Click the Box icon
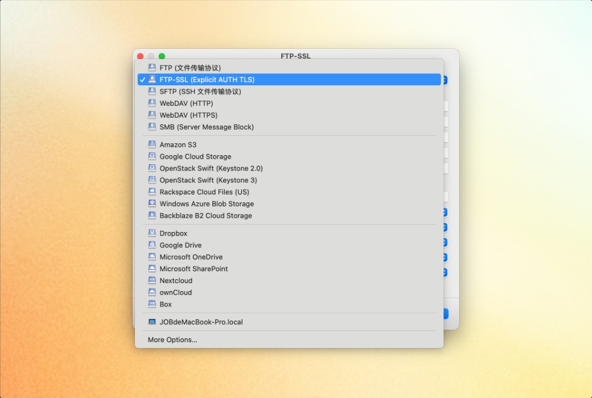 click(x=152, y=304)
